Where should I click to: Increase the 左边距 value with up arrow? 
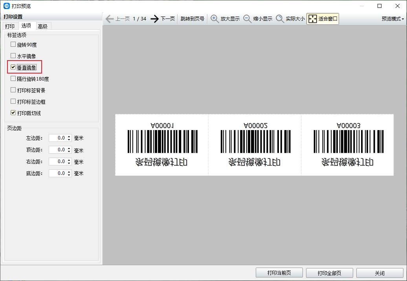point(69,136)
